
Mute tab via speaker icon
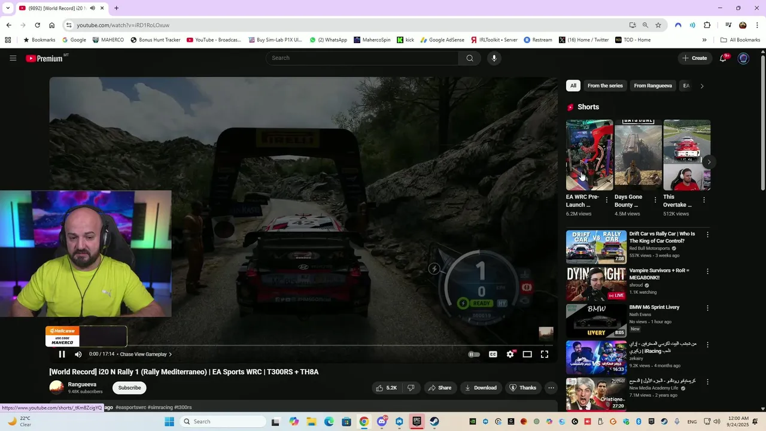[92, 8]
